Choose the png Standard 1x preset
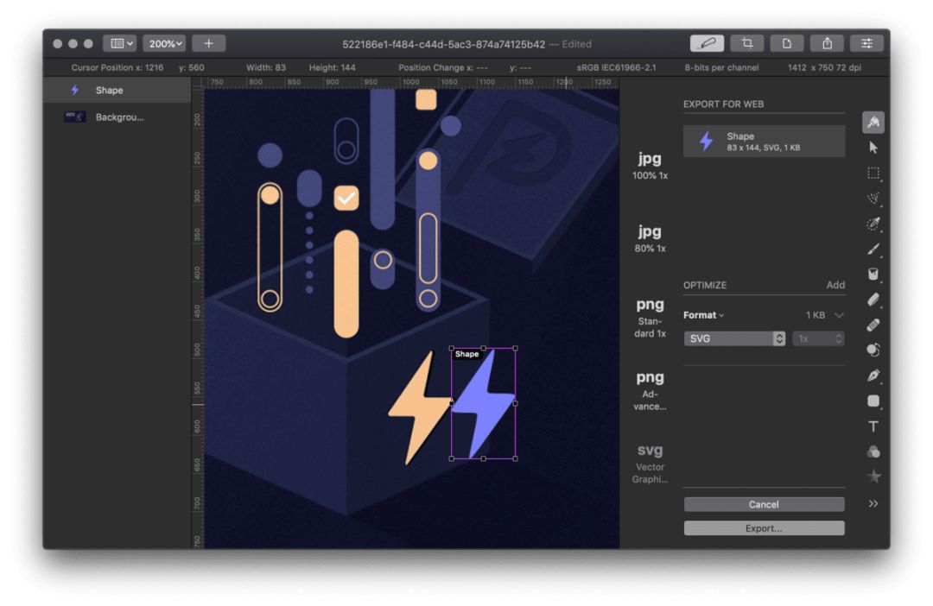Image resolution: width=933 pixels, height=606 pixels. point(650,319)
